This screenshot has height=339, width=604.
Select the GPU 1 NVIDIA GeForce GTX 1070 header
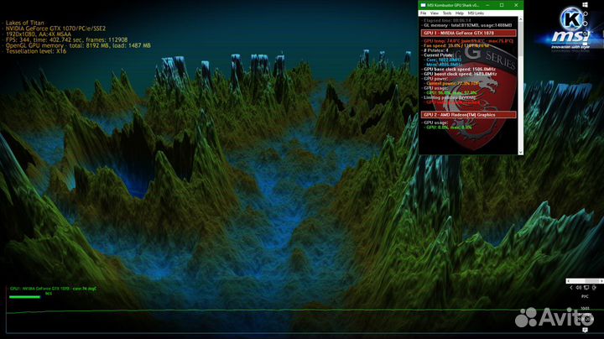pos(469,32)
